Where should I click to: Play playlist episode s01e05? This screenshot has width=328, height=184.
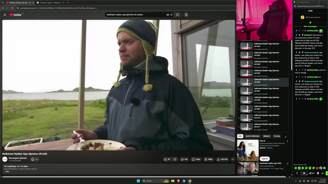coord(263,73)
